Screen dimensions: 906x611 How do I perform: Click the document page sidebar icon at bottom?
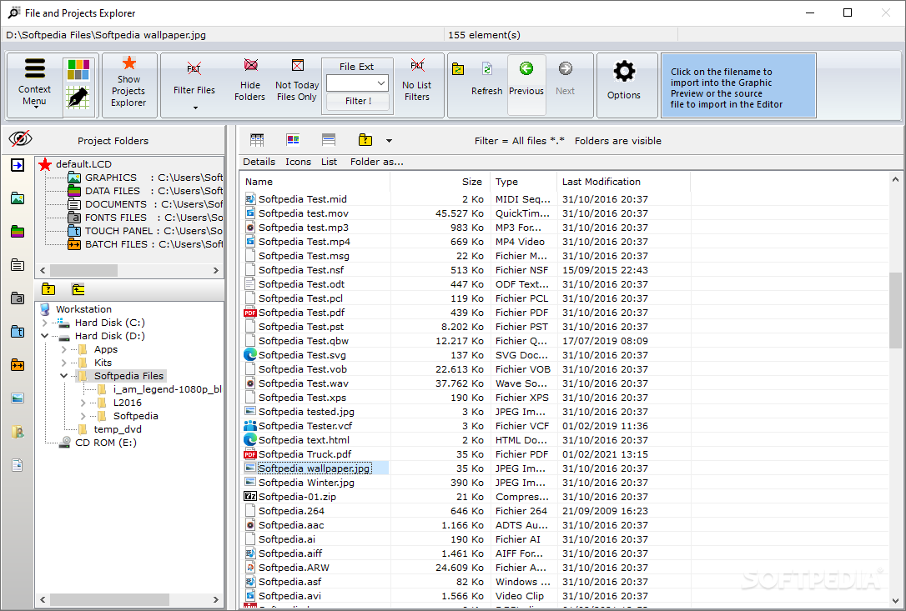18,465
